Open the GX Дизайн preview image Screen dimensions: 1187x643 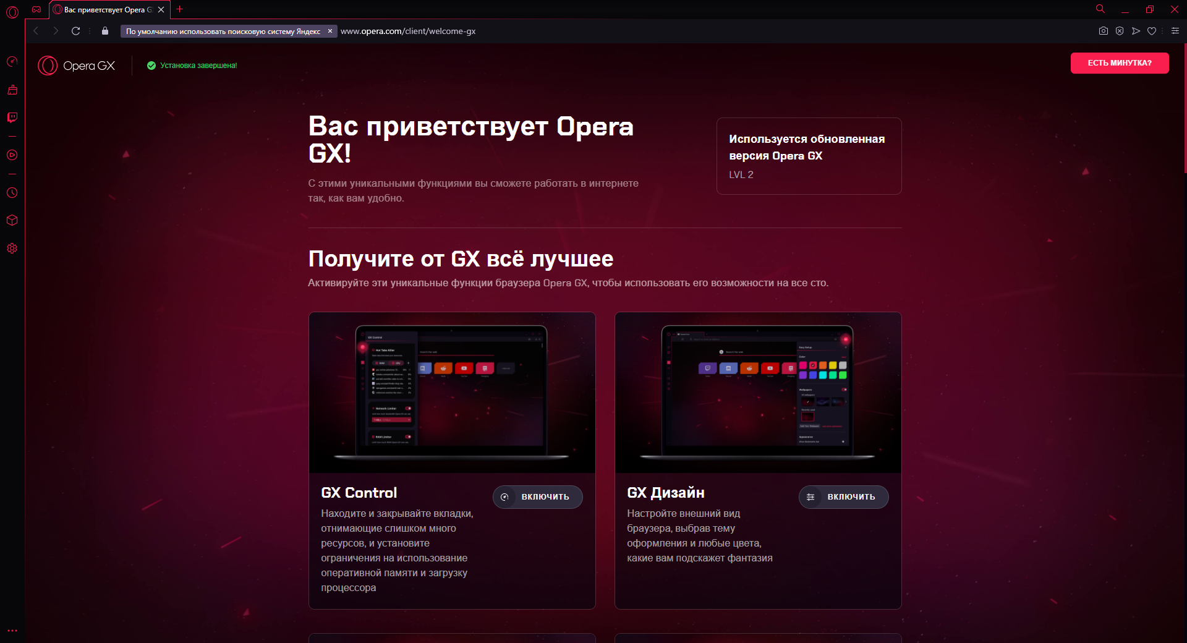tap(758, 393)
